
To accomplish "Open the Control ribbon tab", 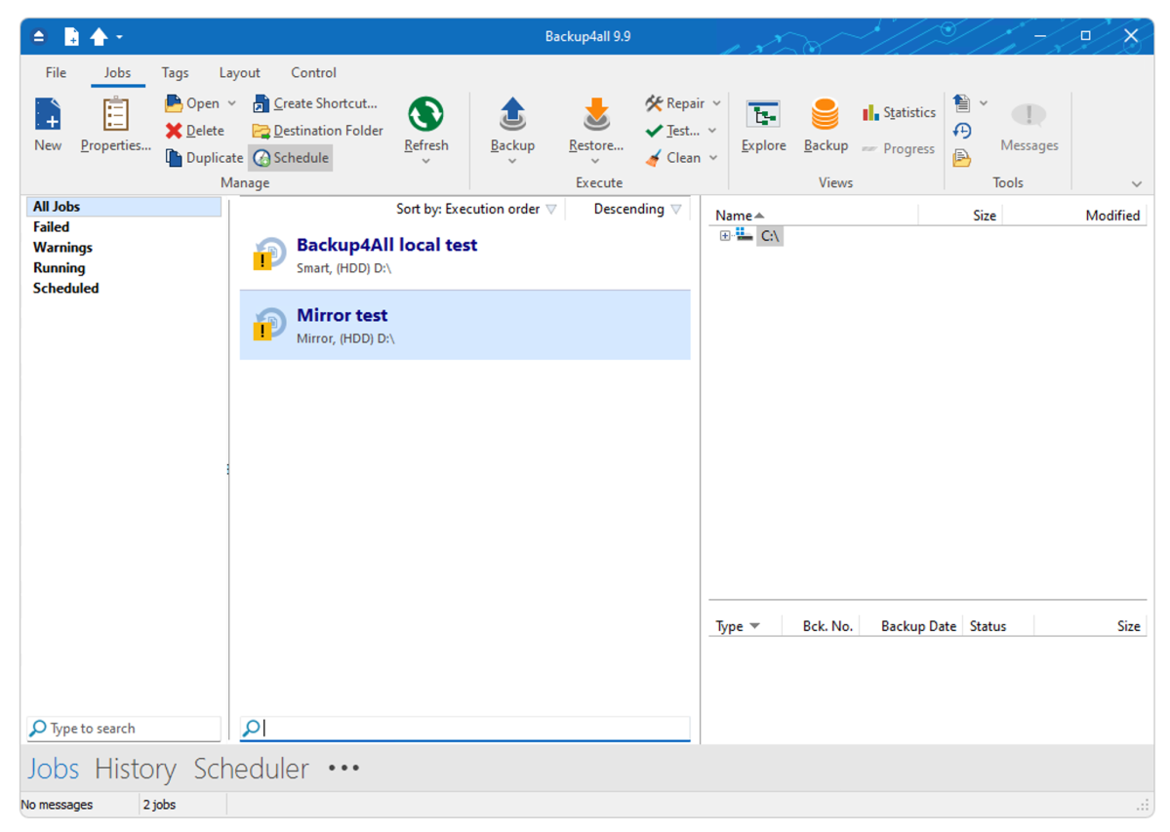I will [x=313, y=72].
